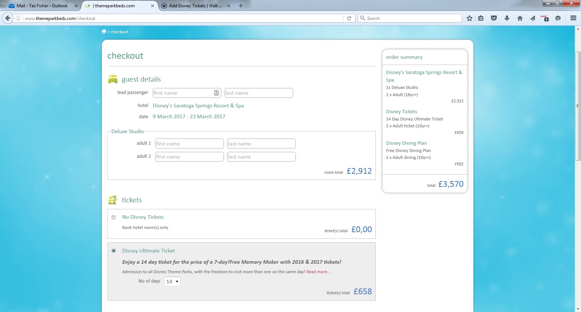The image size is (581, 312).
Task: Click the tickets section icon
Action: click(x=113, y=200)
